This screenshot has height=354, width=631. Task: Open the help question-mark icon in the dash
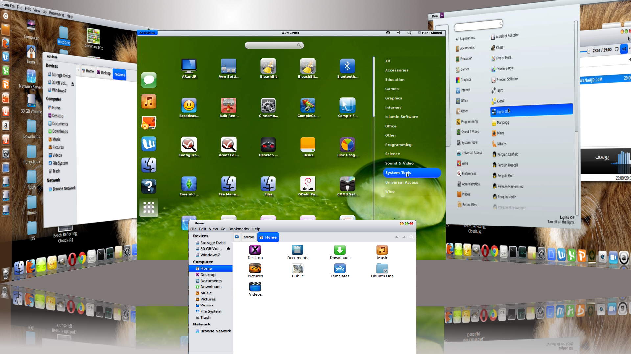(x=149, y=186)
